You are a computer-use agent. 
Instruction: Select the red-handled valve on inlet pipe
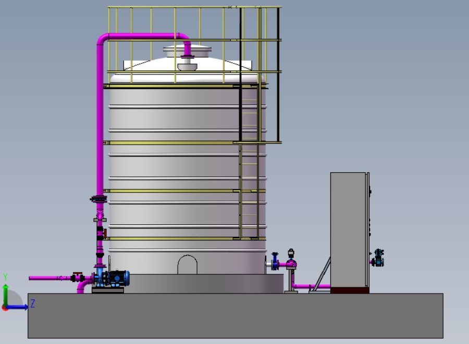[78, 277]
